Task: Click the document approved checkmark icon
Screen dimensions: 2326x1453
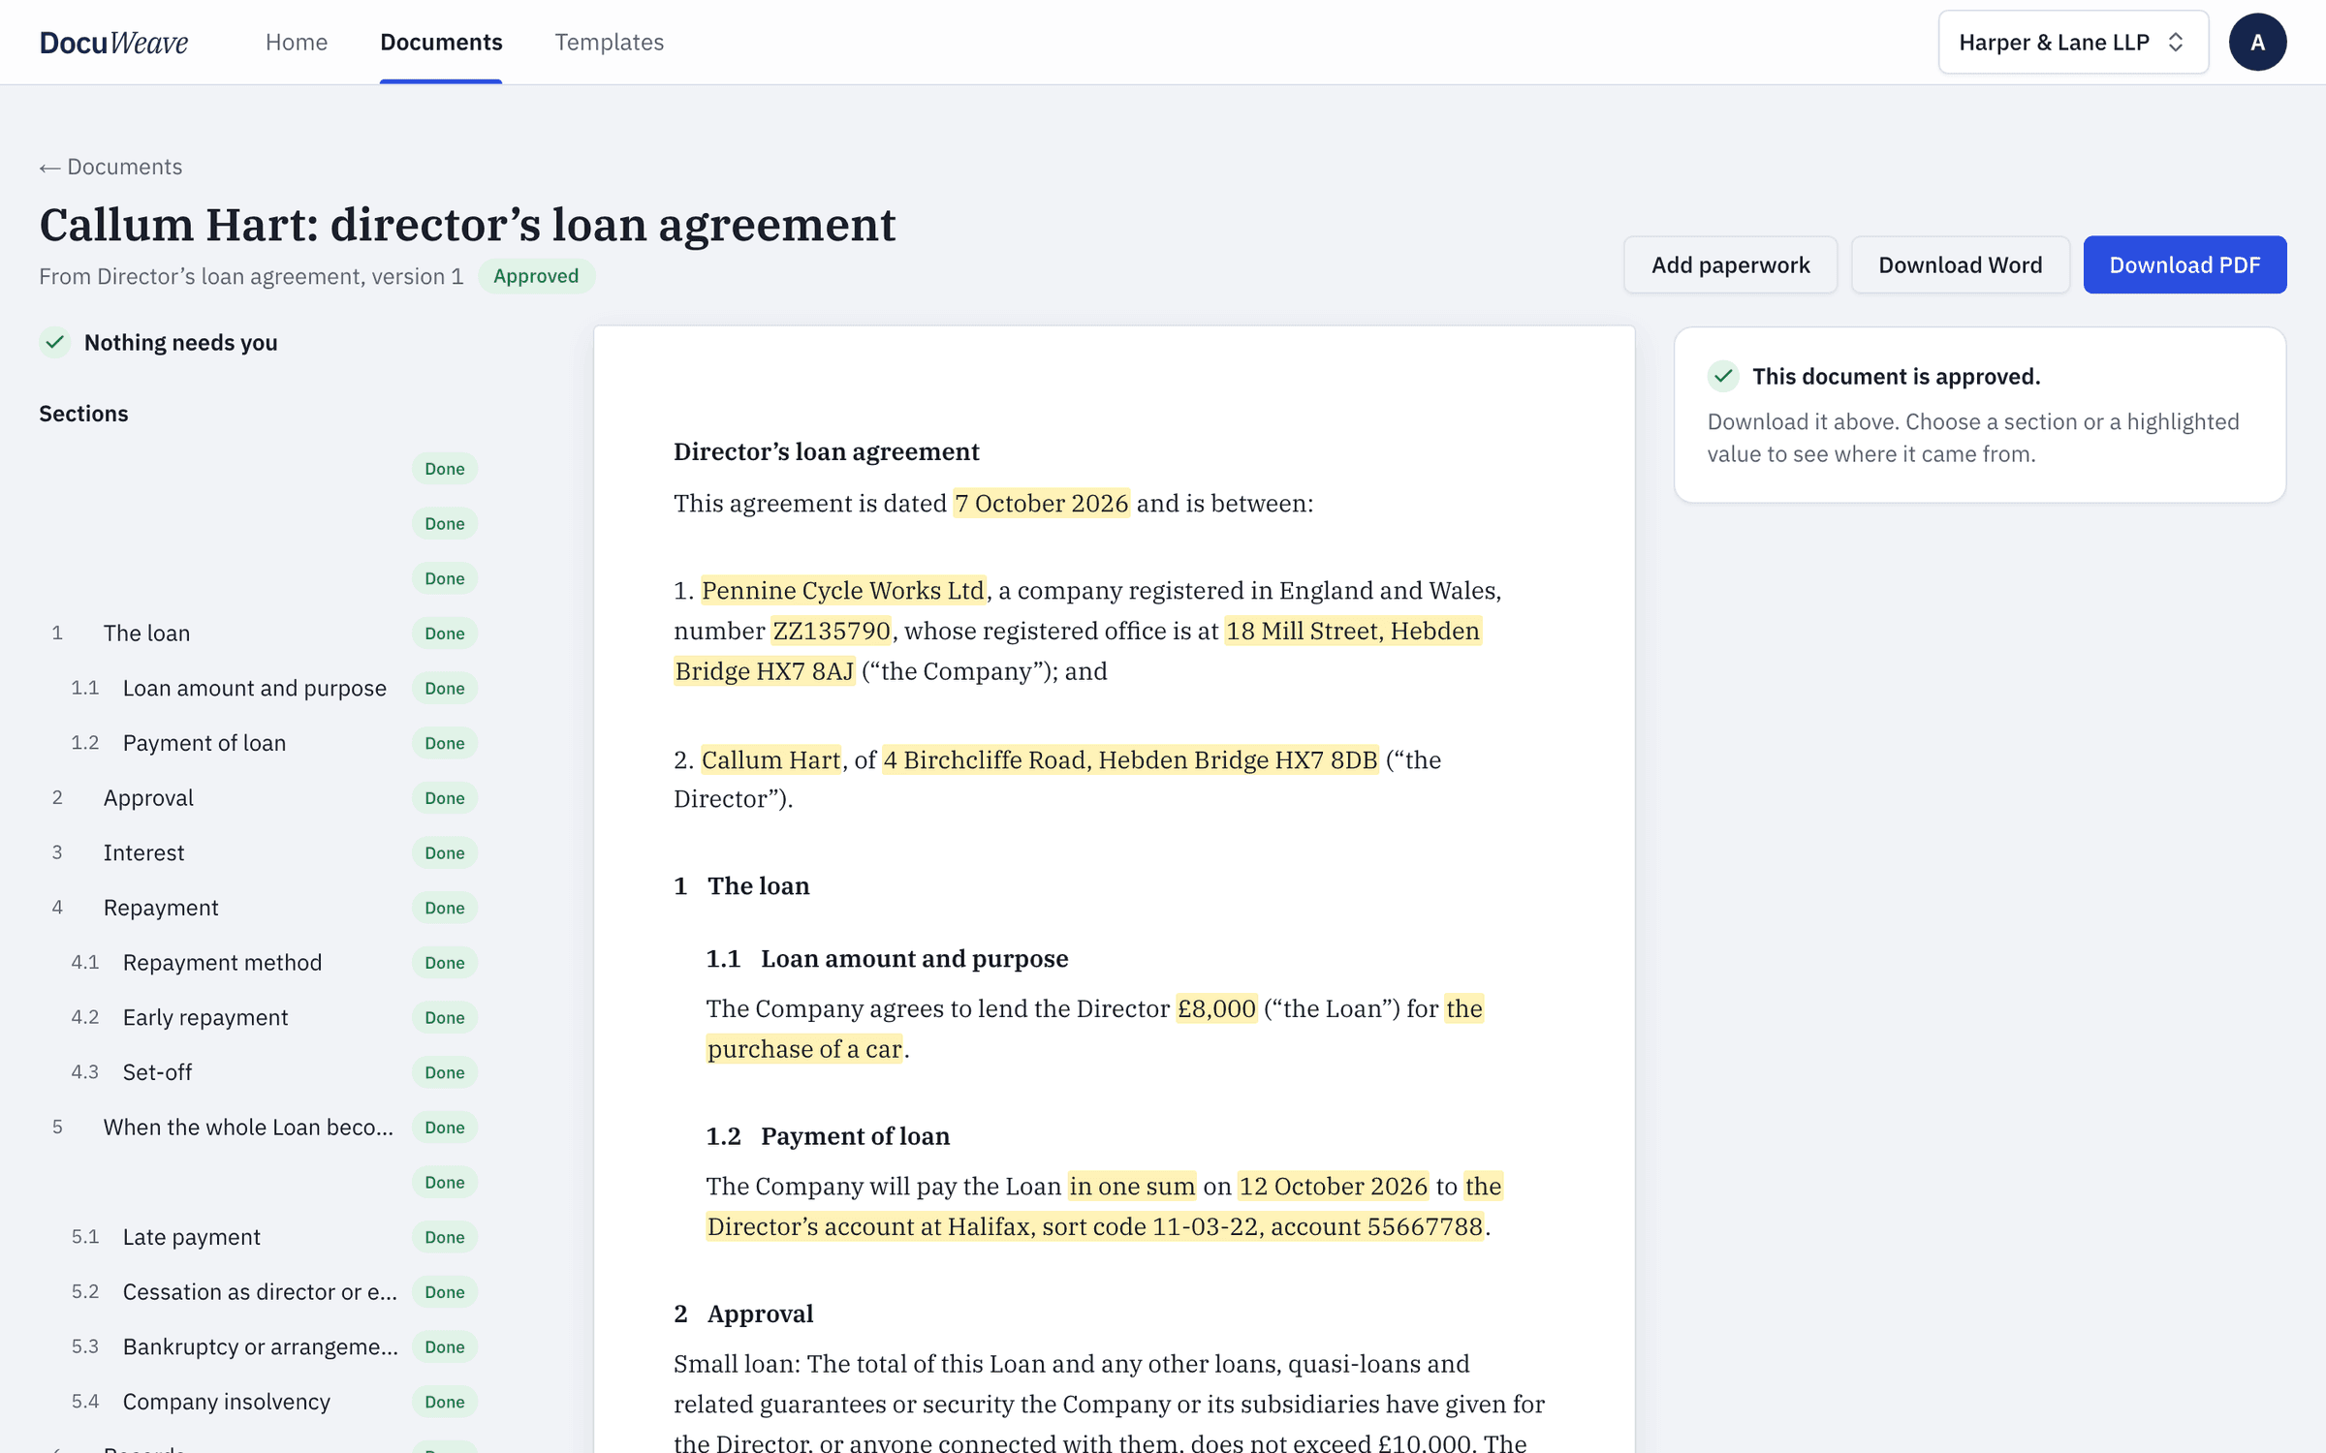Action: 1723,376
